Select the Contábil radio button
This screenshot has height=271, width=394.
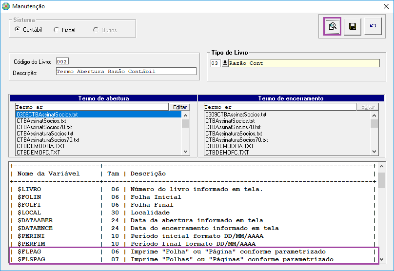pyautogui.click(x=18, y=29)
